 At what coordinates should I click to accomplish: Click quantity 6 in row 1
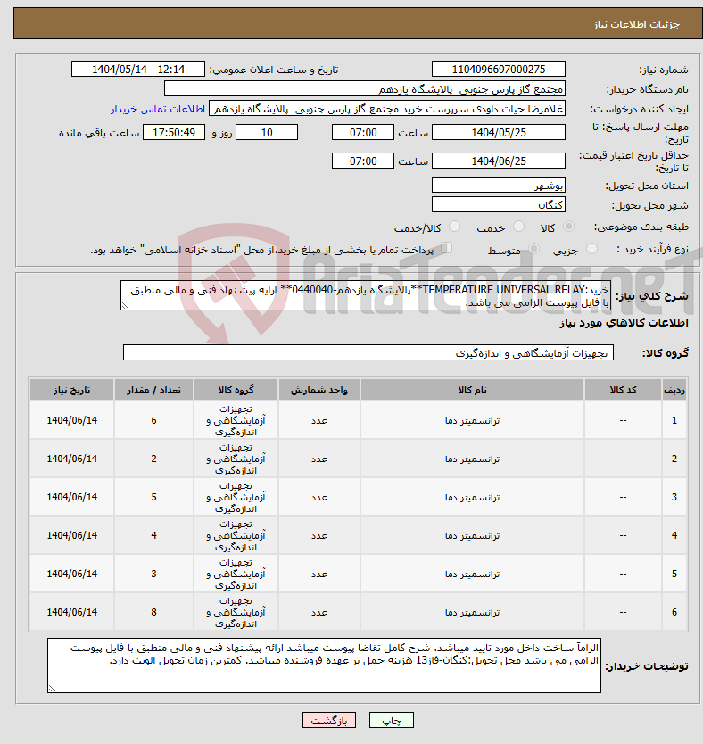coord(153,420)
